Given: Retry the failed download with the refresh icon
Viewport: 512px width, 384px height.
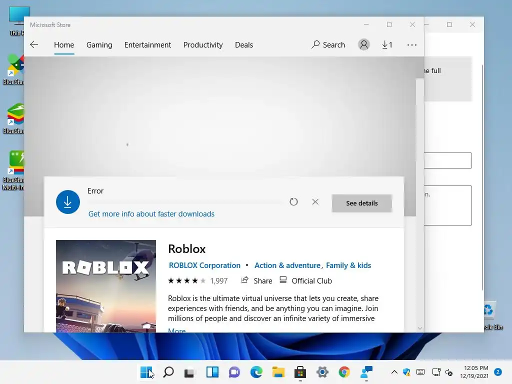Looking at the screenshot, I should tap(293, 202).
